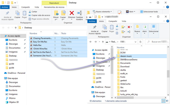Click back arrow in front window
Screen dimensions: 170x105
point(91,42)
